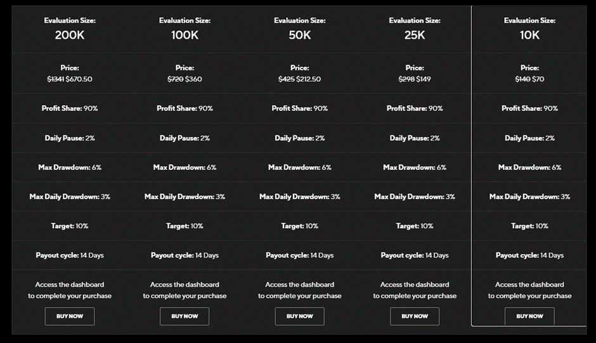Click BUY NOW for the 200K evaluation
Viewport: 596px width, 343px height.
70,316
